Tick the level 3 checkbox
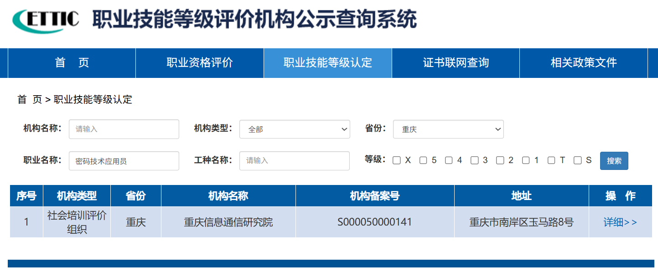The width and height of the screenshot is (658, 272). (475, 160)
